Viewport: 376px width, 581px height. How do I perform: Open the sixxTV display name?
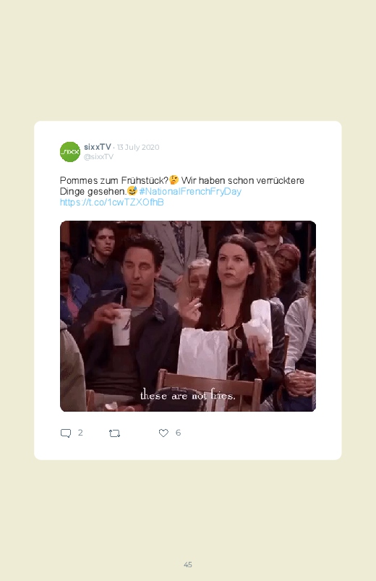[98, 147]
